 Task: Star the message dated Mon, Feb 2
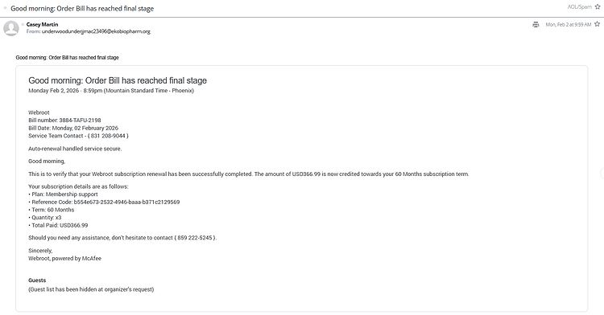pos(597,24)
